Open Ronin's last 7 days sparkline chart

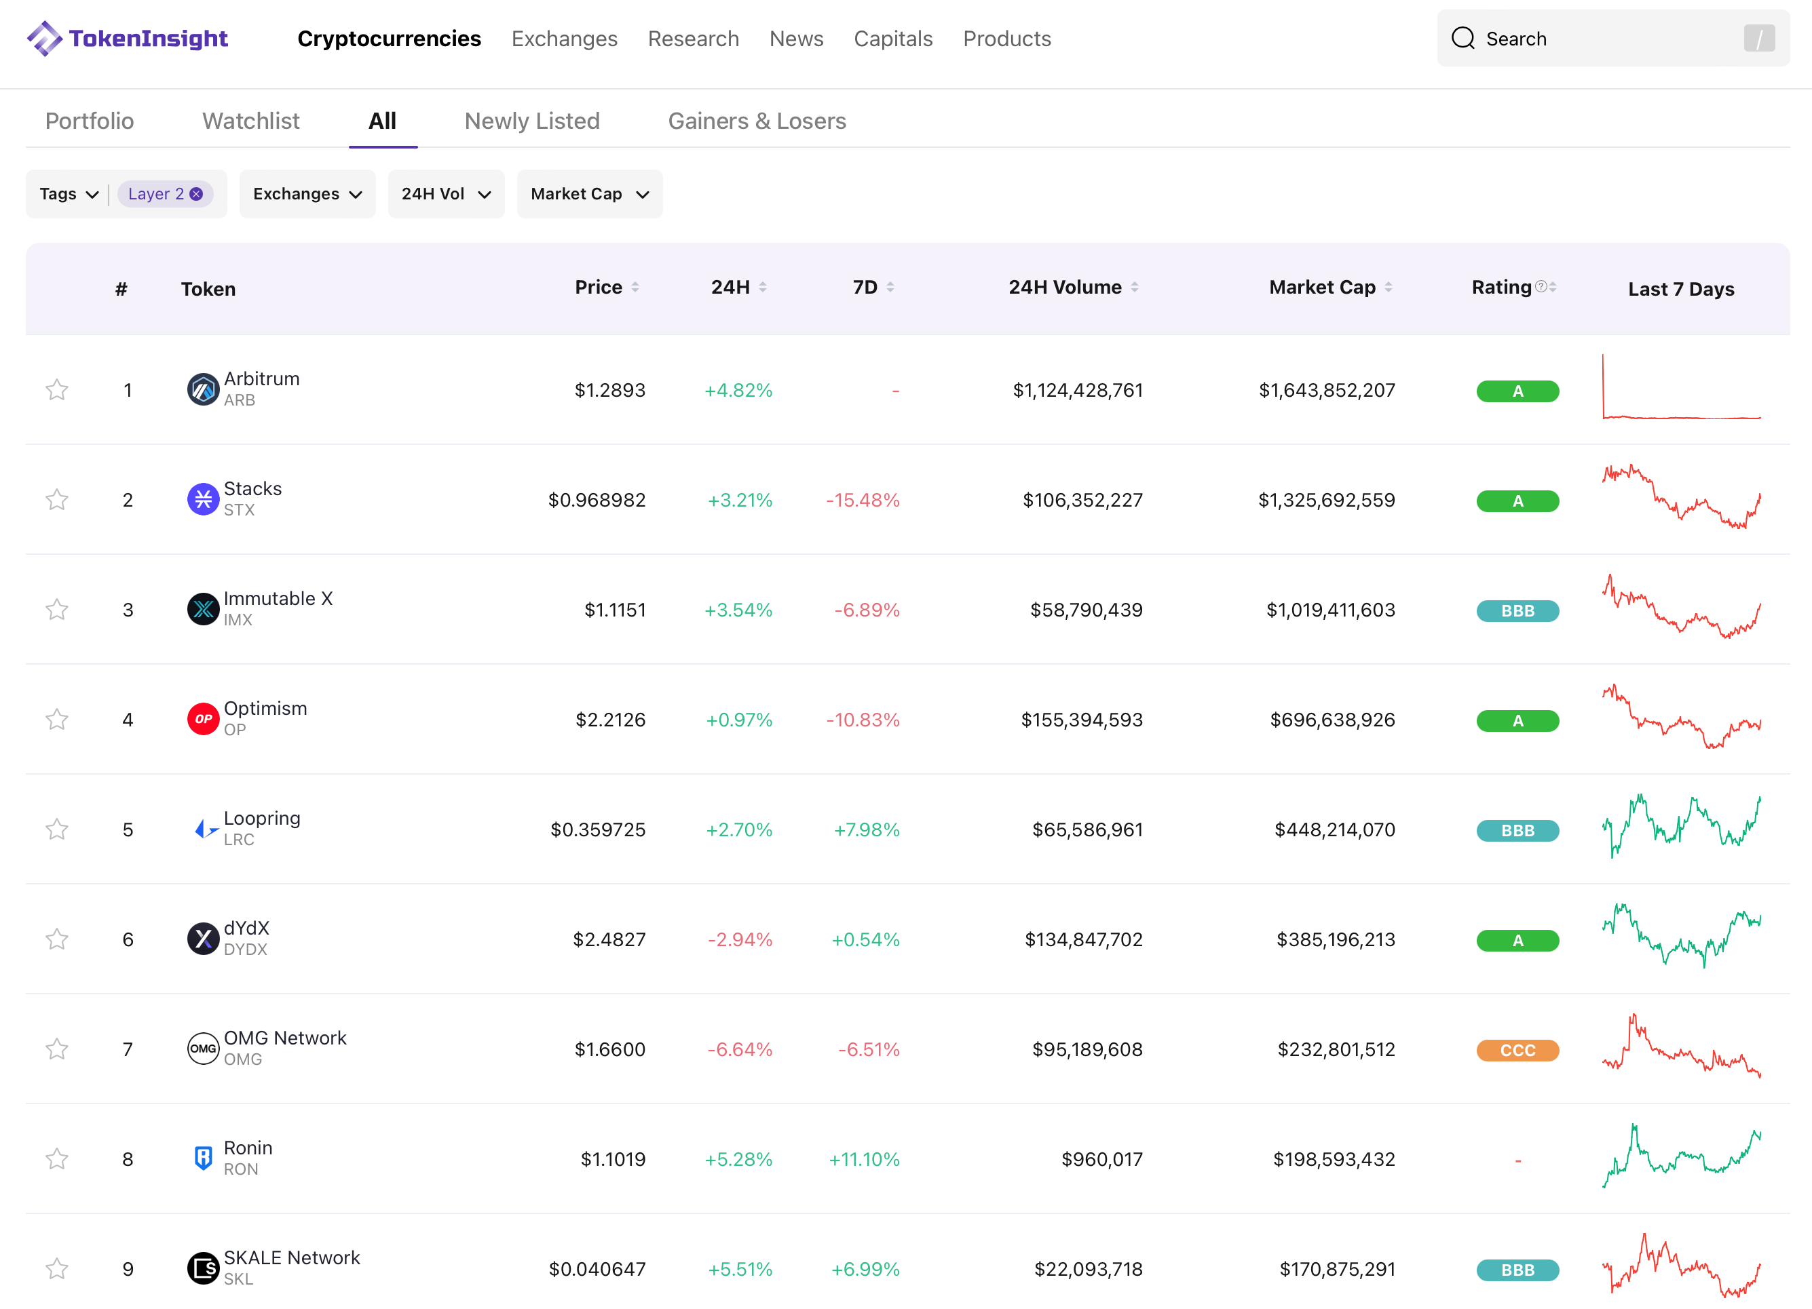pos(1681,1156)
